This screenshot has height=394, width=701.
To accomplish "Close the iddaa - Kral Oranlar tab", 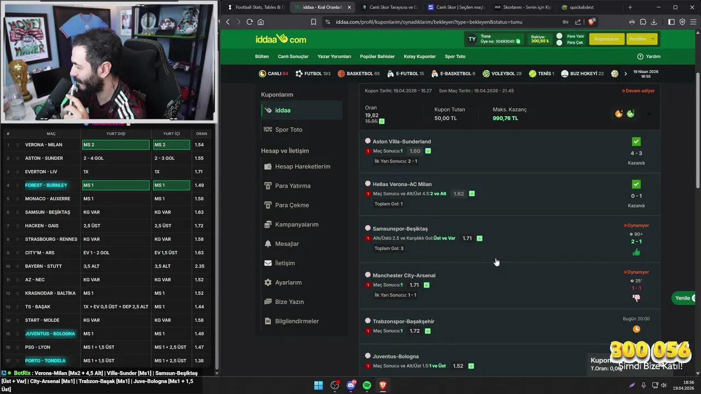I will coord(349,7).
